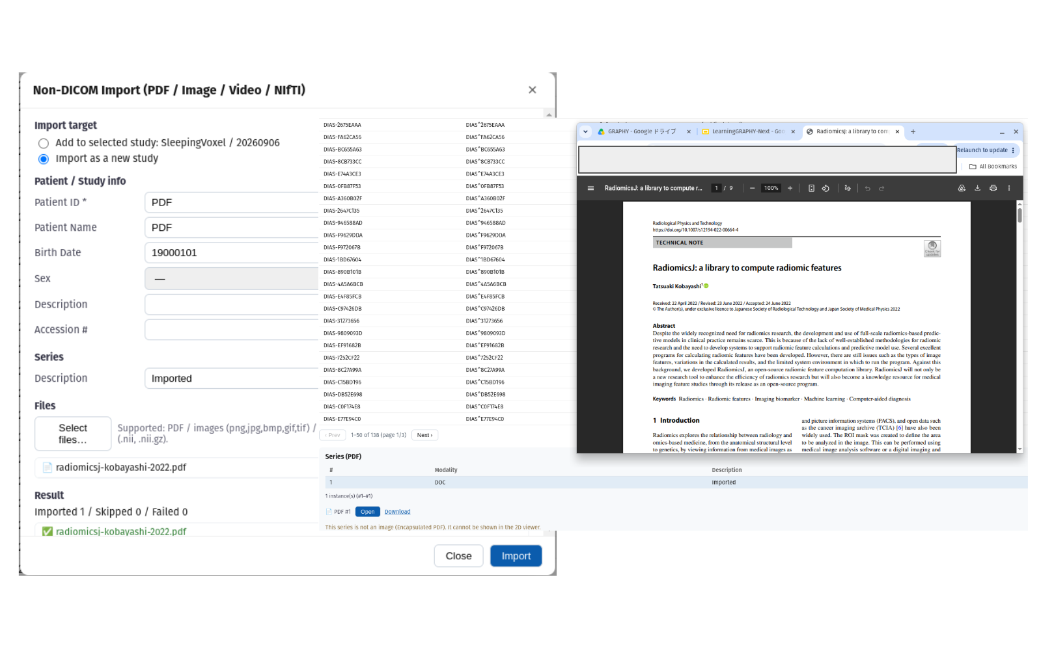Click the blue Import button
This screenshot has height=649, width=1041.
point(516,556)
